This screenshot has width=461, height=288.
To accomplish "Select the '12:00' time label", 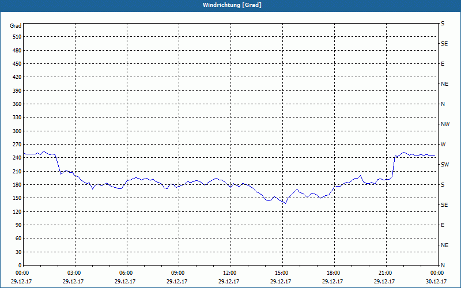I will coord(229,273).
